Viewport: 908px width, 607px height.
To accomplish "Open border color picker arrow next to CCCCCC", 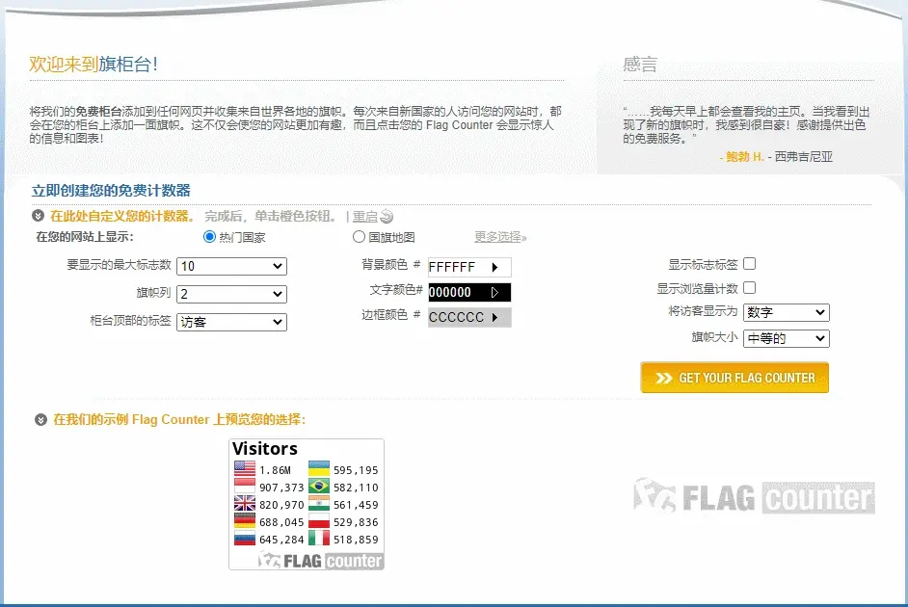I will coord(495,317).
